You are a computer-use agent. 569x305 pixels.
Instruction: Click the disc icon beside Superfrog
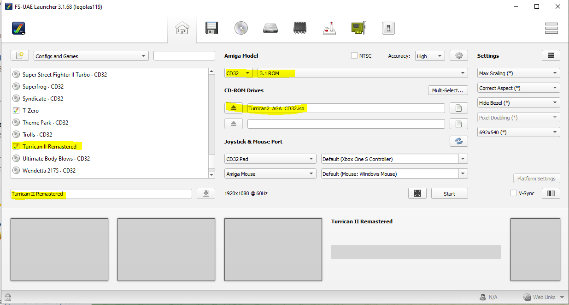16,86
